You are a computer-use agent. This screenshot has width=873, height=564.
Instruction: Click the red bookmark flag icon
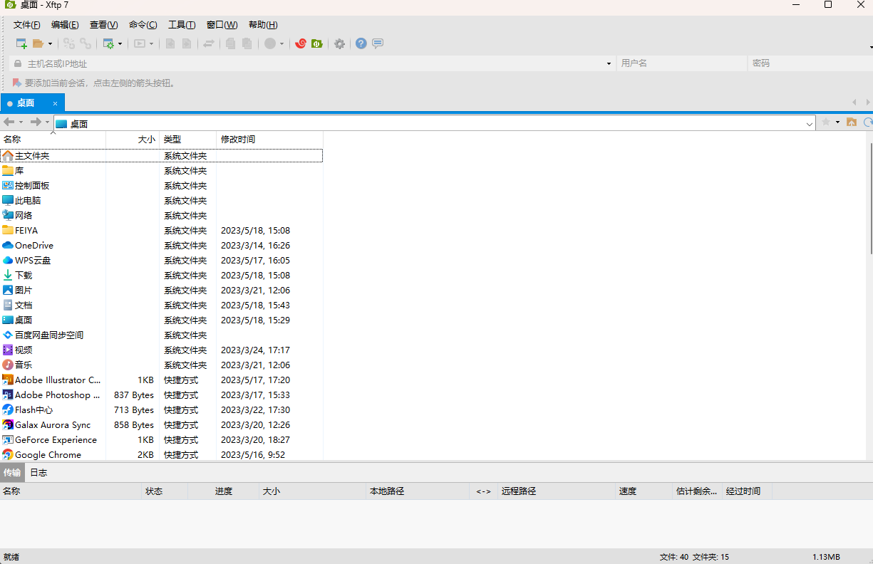pos(17,83)
